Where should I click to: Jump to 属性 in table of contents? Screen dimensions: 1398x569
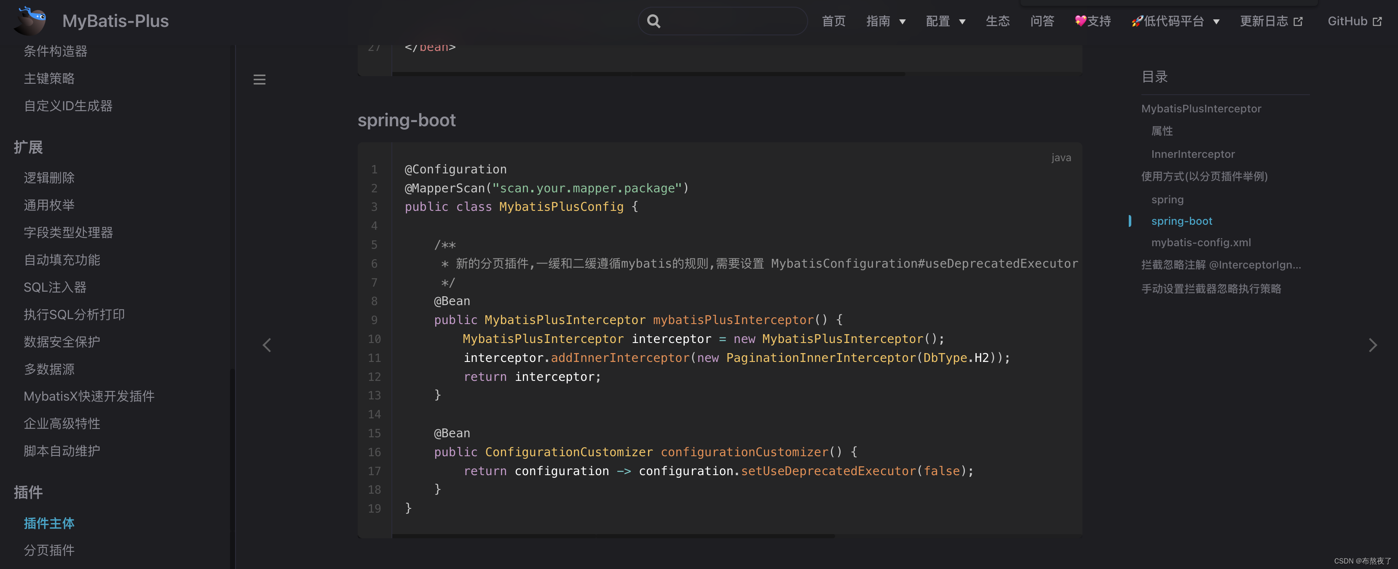point(1162,131)
